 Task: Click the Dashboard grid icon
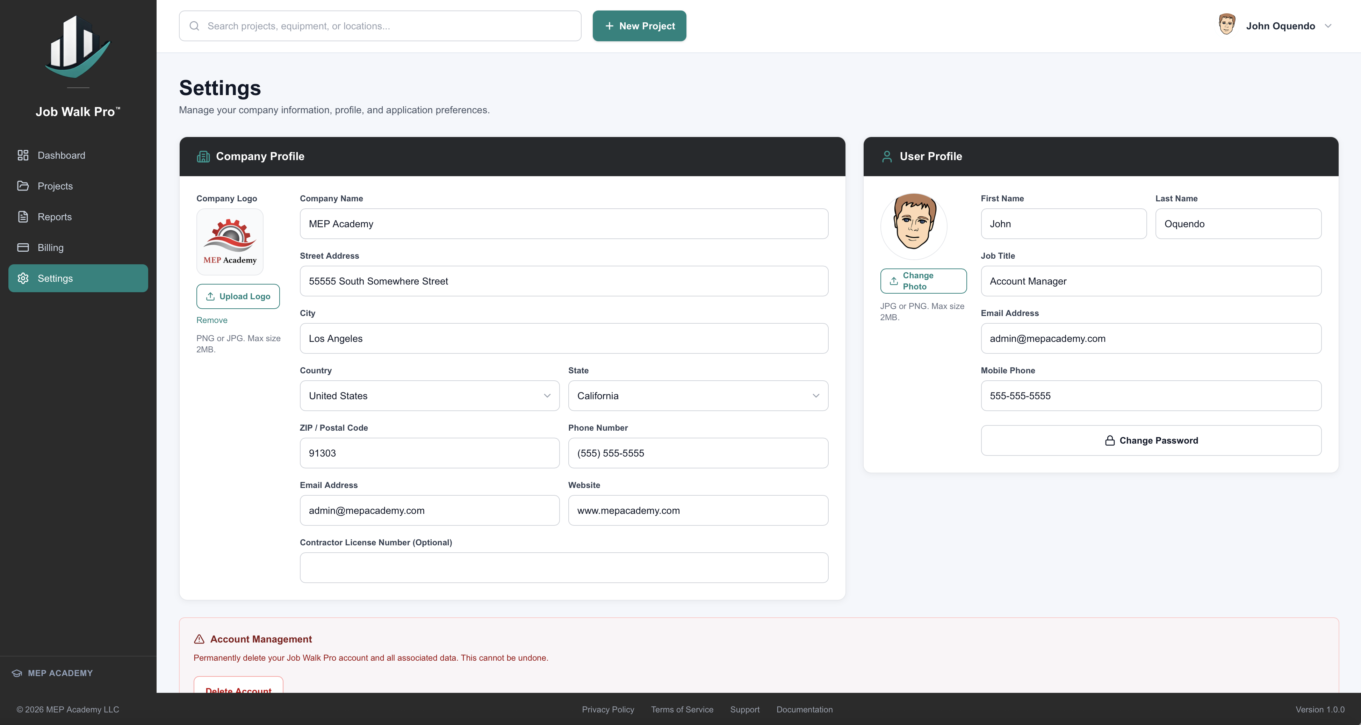coord(23,155)
